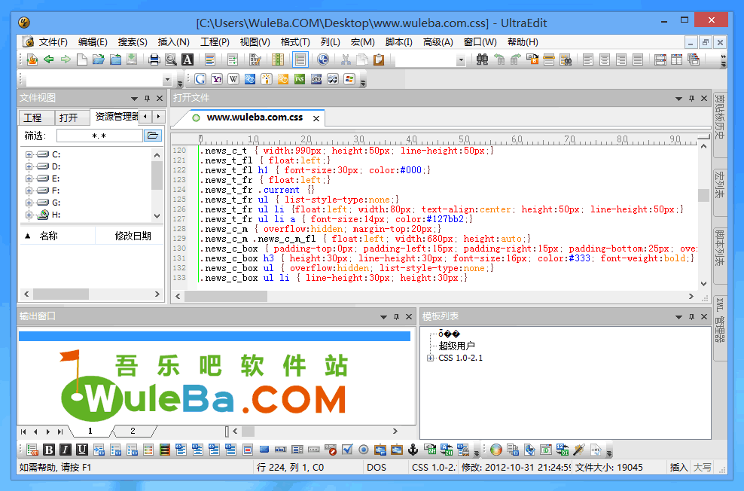Open the 编辑(E) menu
Viewport: 744px width, 491px height.
click(x=93, y=42)
